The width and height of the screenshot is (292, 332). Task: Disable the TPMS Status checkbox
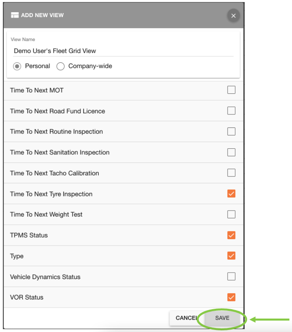coord(231,235)
